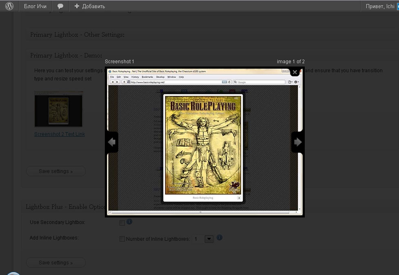This screenshot has height=275, width=399.
Task: Click the Добавить plus menu item
Action: [90, 6]
